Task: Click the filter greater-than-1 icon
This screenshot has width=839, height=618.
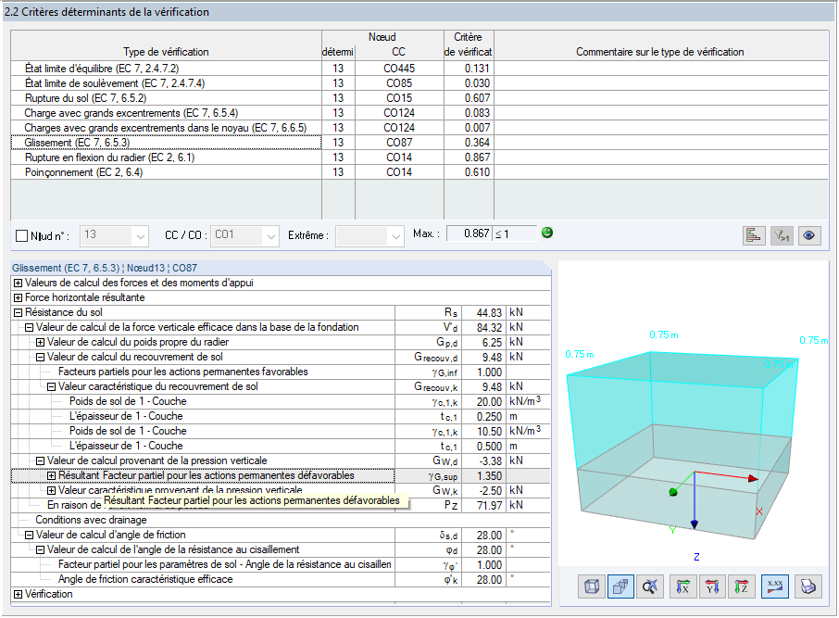Action: pos(782,235)
